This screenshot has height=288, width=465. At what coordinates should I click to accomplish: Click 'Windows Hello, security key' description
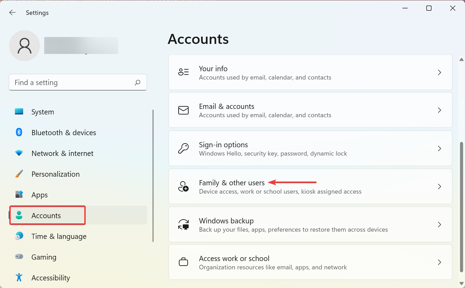pos(273,153)
